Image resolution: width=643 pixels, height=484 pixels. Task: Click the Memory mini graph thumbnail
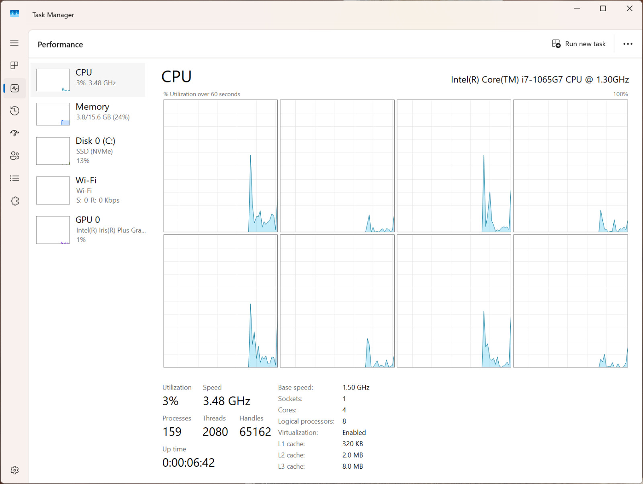point(53,114)
